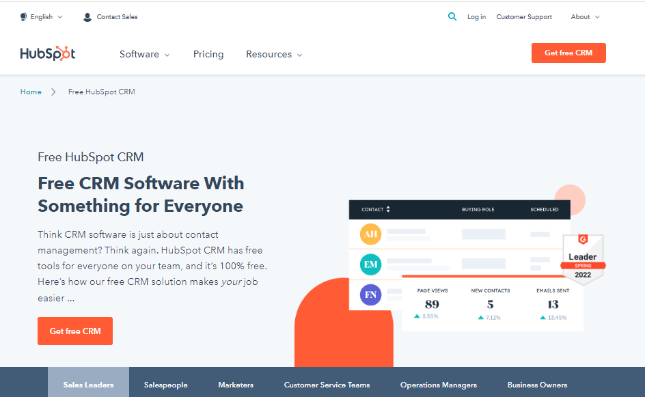Select the Business Owners tab
Viewport: 645px width, 397px height.
537,385
